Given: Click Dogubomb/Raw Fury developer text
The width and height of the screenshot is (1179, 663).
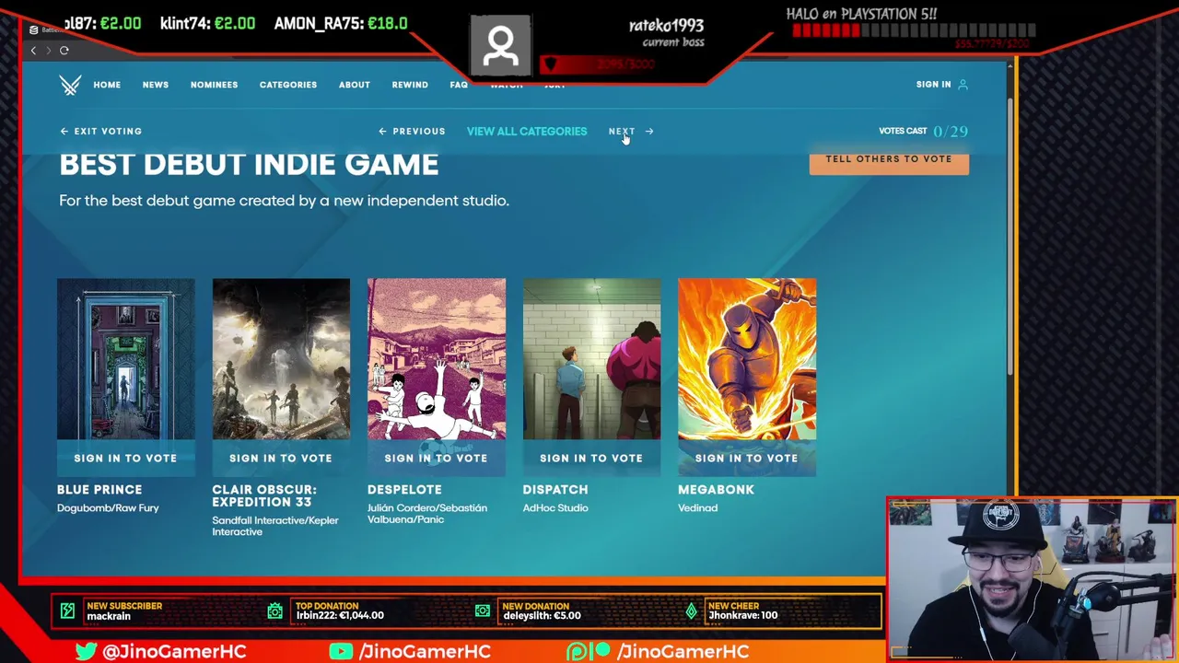Looking at the screenshot, I should tap(108, 508).
